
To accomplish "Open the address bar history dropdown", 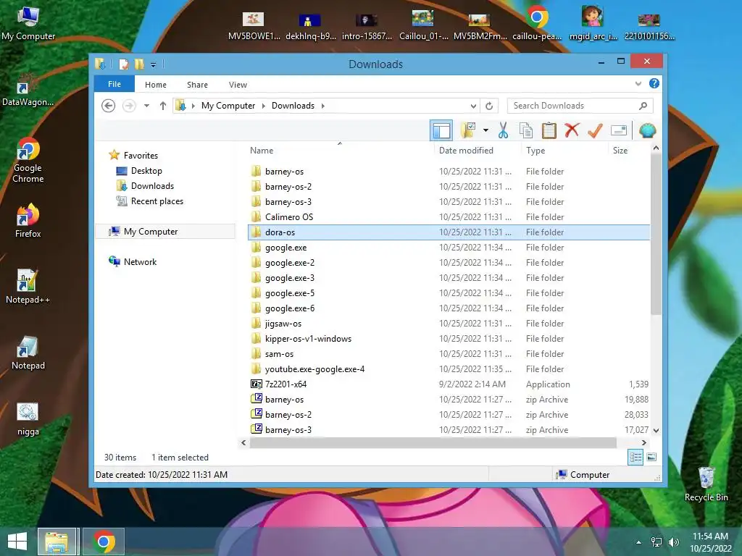I will tap(473, 106).
